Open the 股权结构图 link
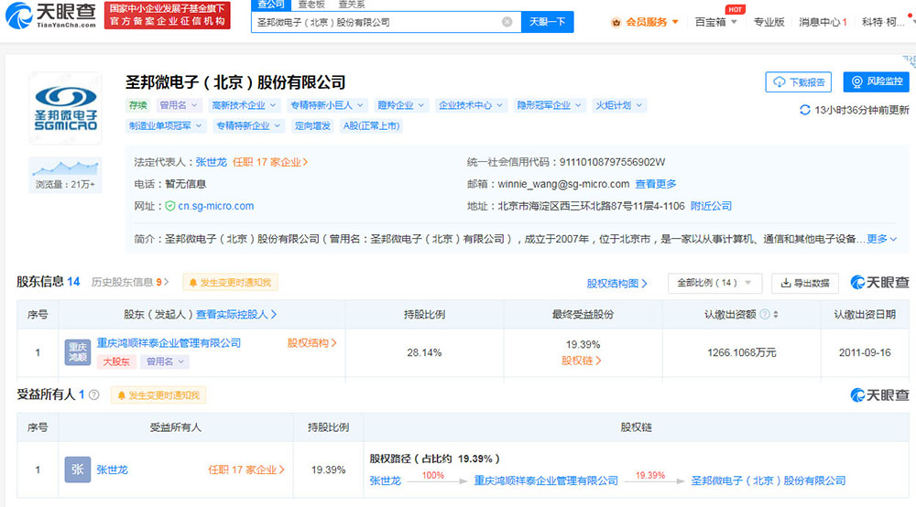The height and width of the screenshot is (507, 916). click(x=616, y=283)
